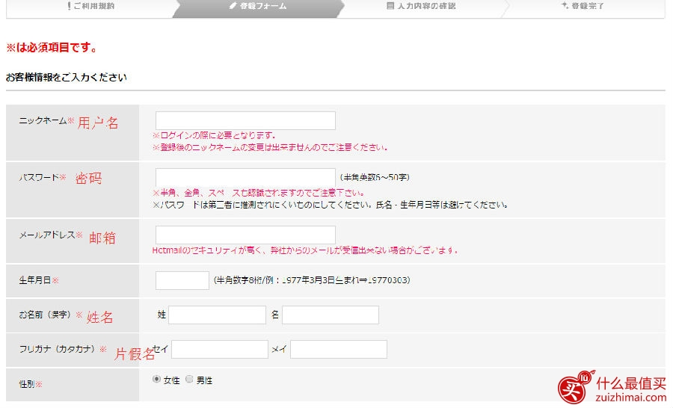This screenshot has width=673, height=408.
Task: Click the フリガナ（カタカナ） label
Action: pos(57,349)
